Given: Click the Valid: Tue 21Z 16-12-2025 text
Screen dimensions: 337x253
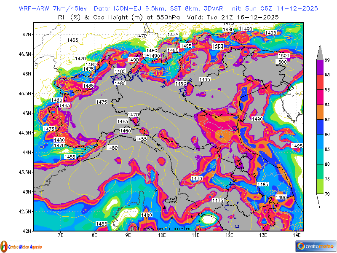Looking at the screenshot, I should [x=239, y=17].
